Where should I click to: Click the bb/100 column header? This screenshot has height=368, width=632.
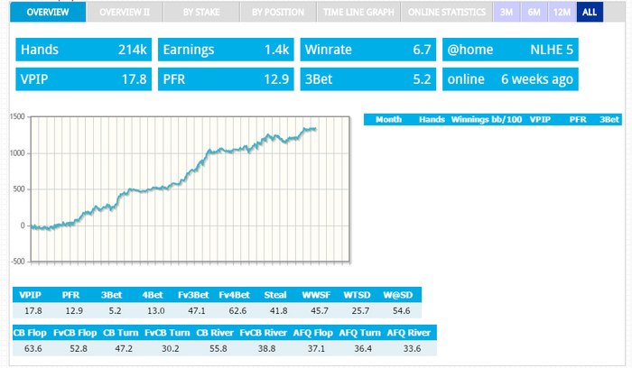click(507, 120)
